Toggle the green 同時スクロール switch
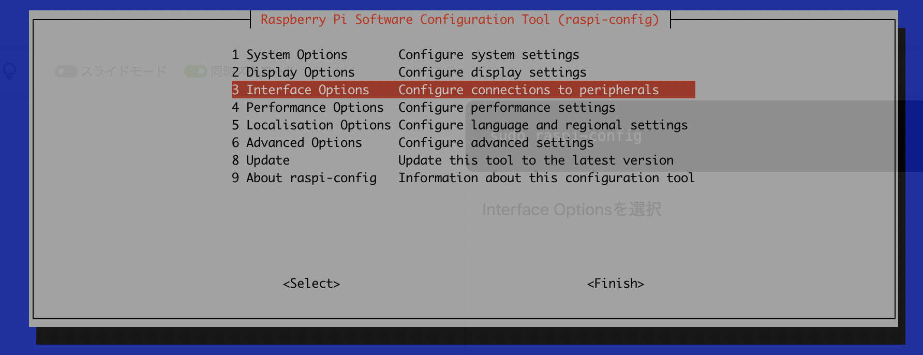923x355 pixels. click(196, 71)
